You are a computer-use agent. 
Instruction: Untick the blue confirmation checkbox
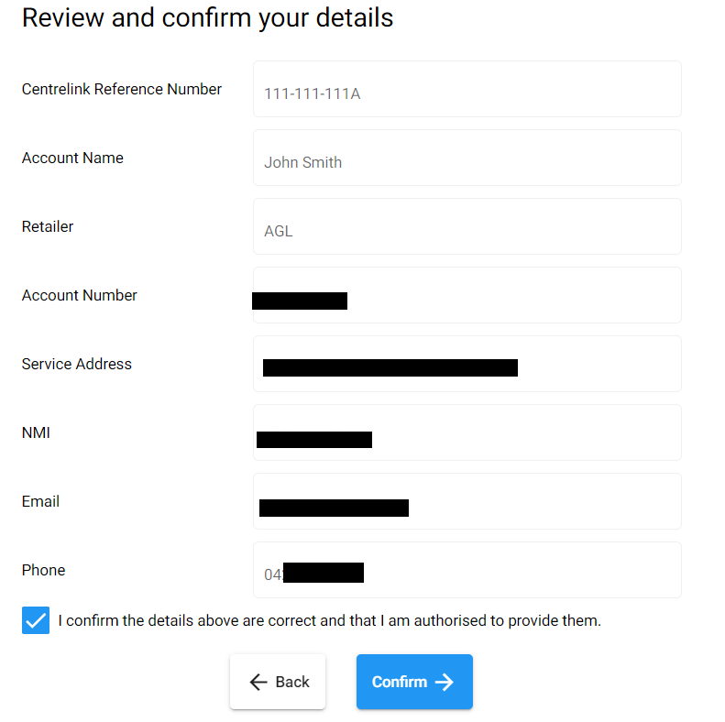(x=36, y=620)
